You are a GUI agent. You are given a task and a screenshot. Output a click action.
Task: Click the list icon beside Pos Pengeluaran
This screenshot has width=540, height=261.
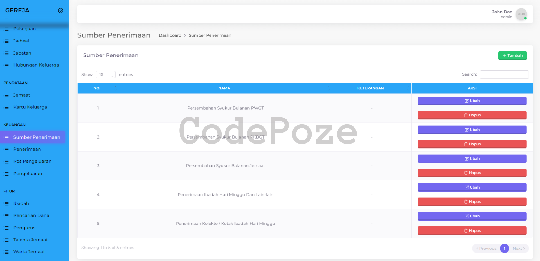click(6, 162)
